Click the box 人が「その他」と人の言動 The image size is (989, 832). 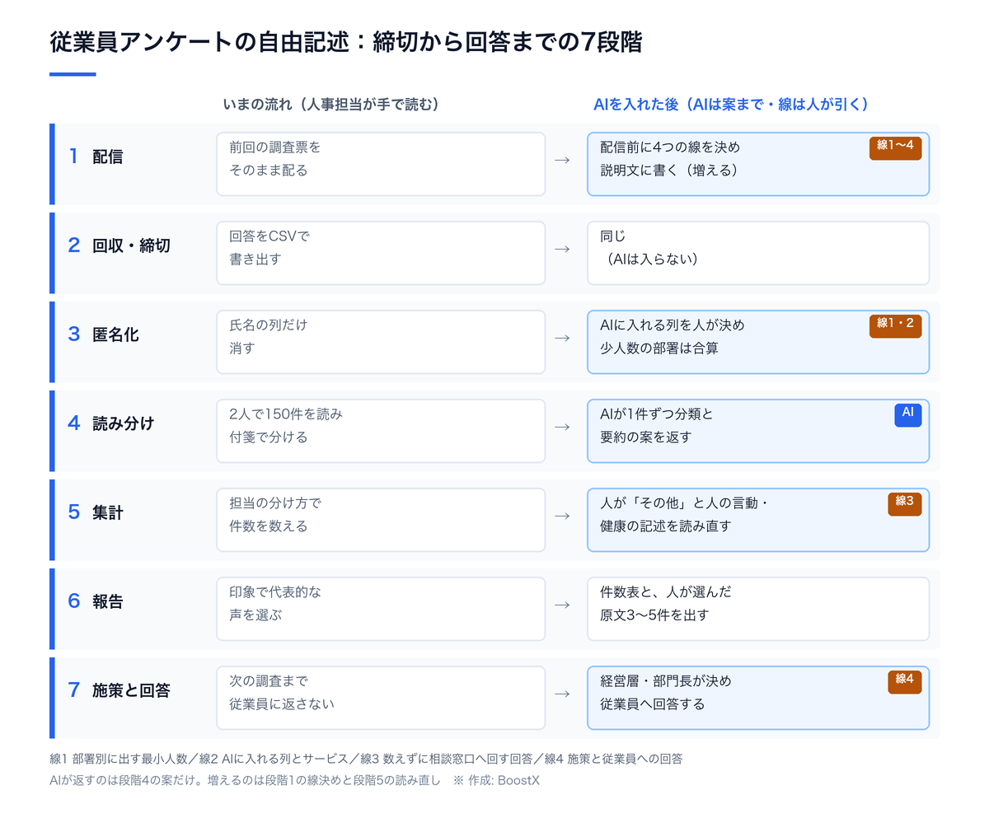point(758,520)
